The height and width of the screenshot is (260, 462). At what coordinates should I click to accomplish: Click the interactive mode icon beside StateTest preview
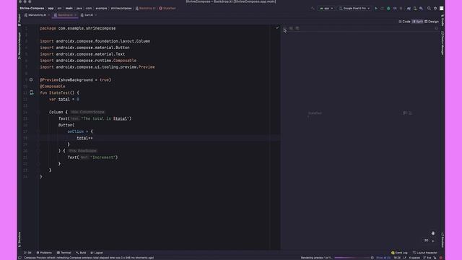pos(405,113)
